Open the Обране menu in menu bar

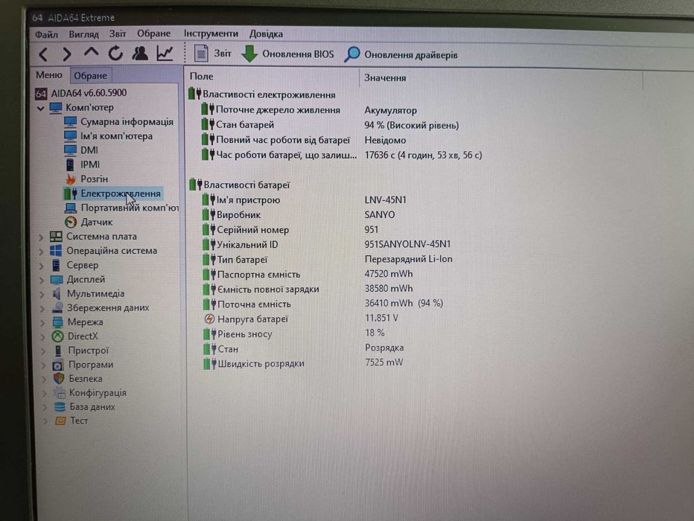point(153,33)
